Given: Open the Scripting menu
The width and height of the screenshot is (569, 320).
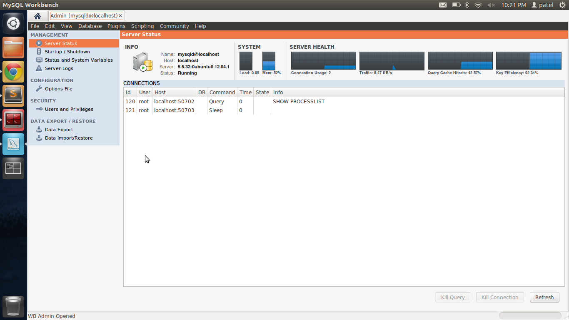Looking at the screenshot, I should tap(142, 26).
